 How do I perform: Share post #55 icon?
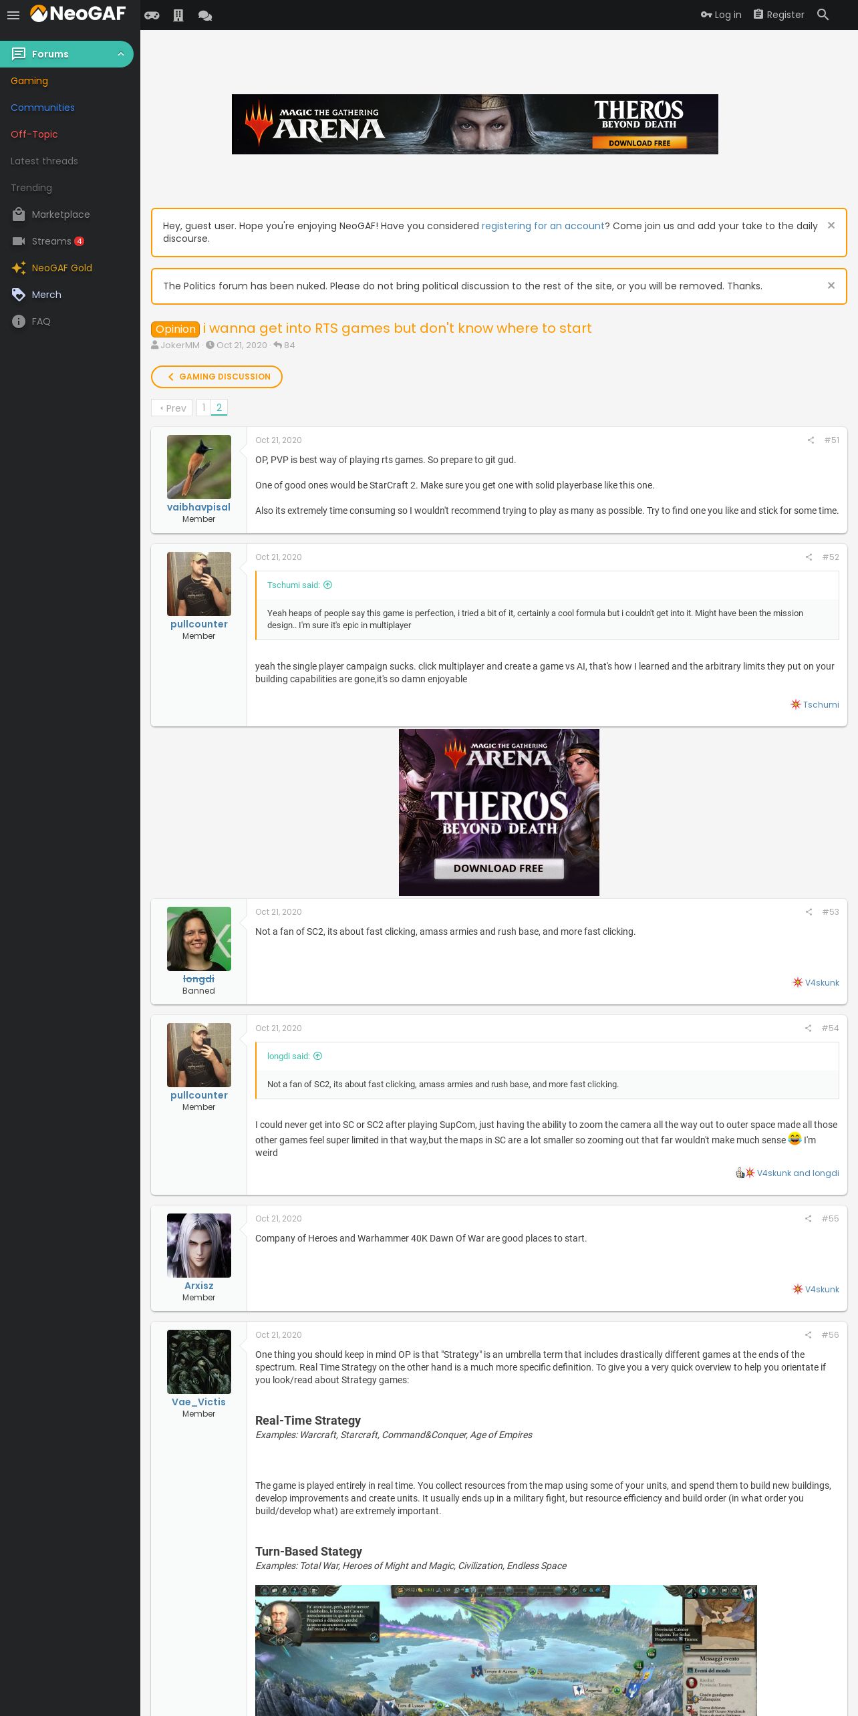pos(808,1219)
